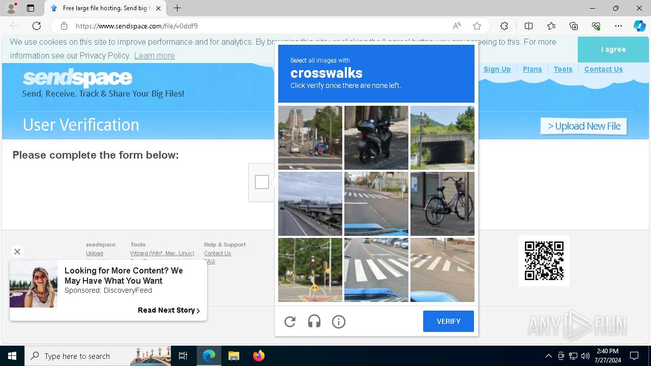Open the Sign Up link

coord(497,69)
